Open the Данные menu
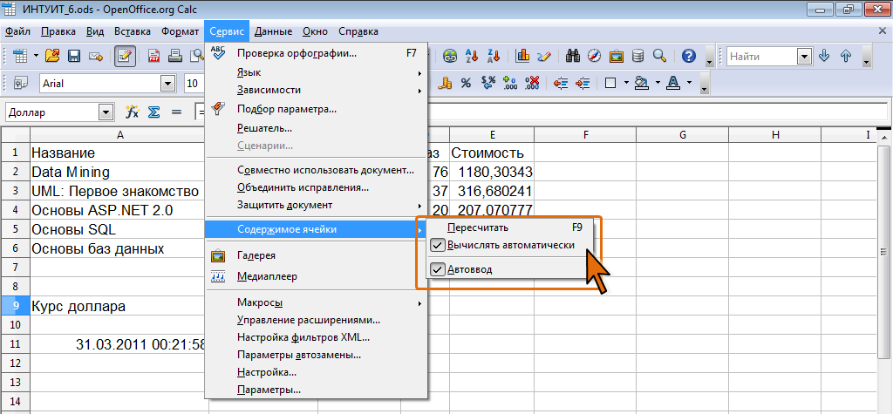The image size is (893, 414). click(x=273, y=31)
